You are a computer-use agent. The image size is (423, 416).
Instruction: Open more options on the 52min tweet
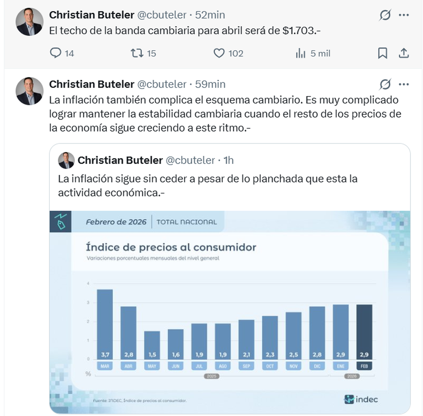click(x=404, y=15)
